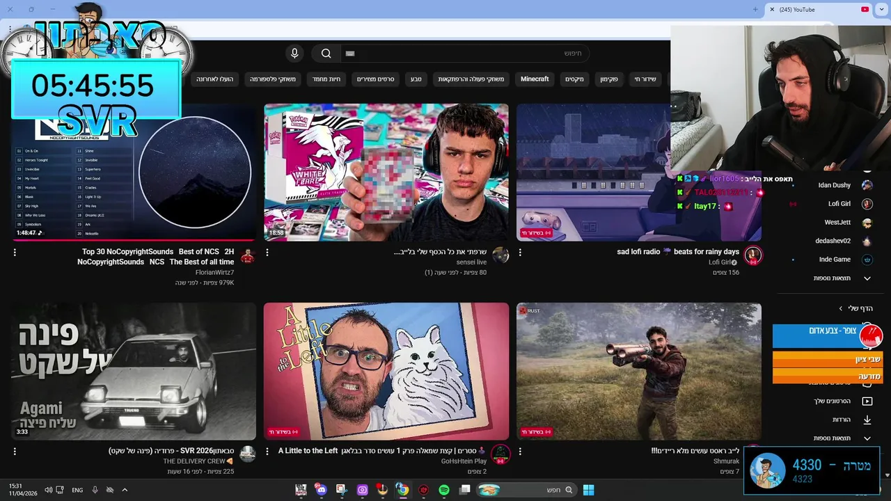891x501 pixels.
Task: Click the taskbar microphone icon
Action: pyautogui.click(x=95, y=490)
